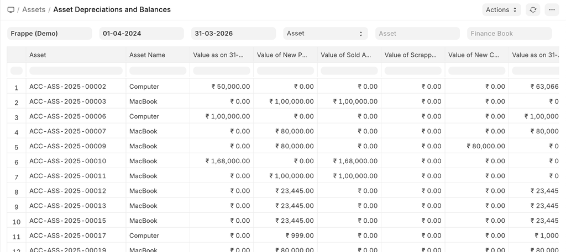Click the empty Asset filter field
This screenshot has width=566, height=252.
(x=417, y=34)
